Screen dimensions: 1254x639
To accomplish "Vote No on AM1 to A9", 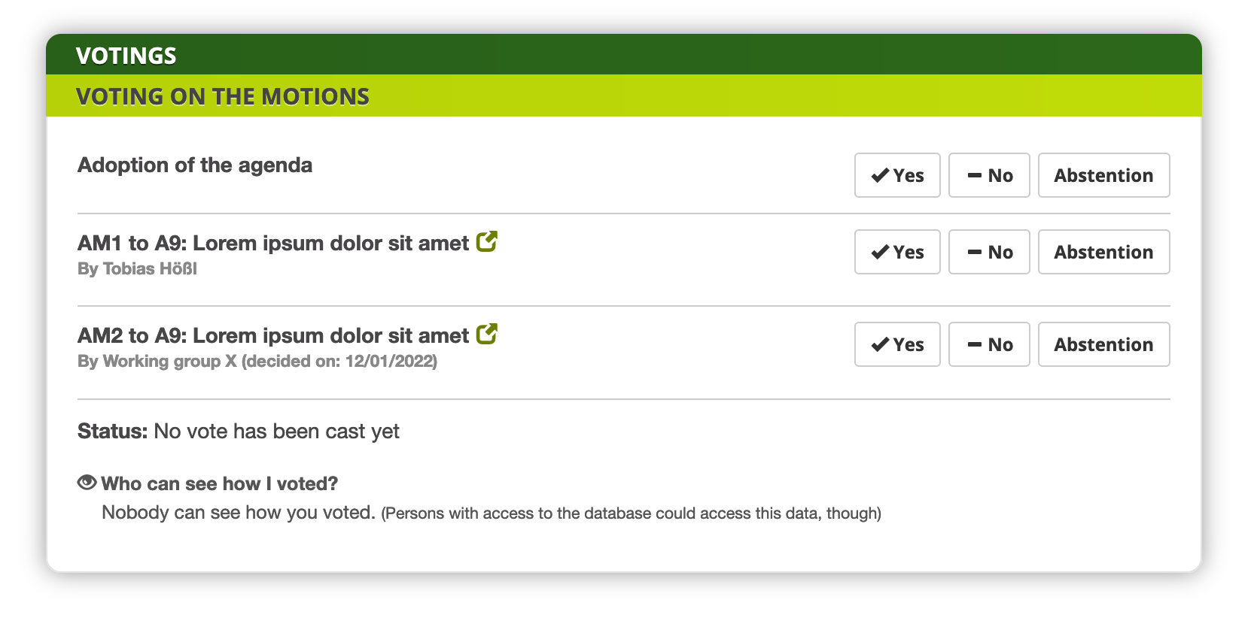I will pos(989,252).
